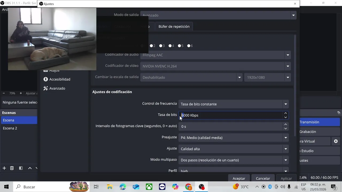
Task: Launch Microsoft Edge from the taskbar
Action: (123, 187)
